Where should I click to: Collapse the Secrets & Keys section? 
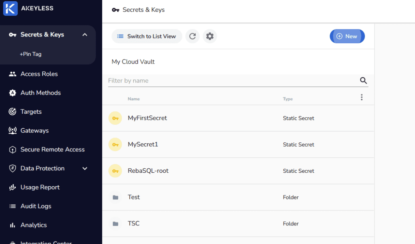[x=85, y=35]
